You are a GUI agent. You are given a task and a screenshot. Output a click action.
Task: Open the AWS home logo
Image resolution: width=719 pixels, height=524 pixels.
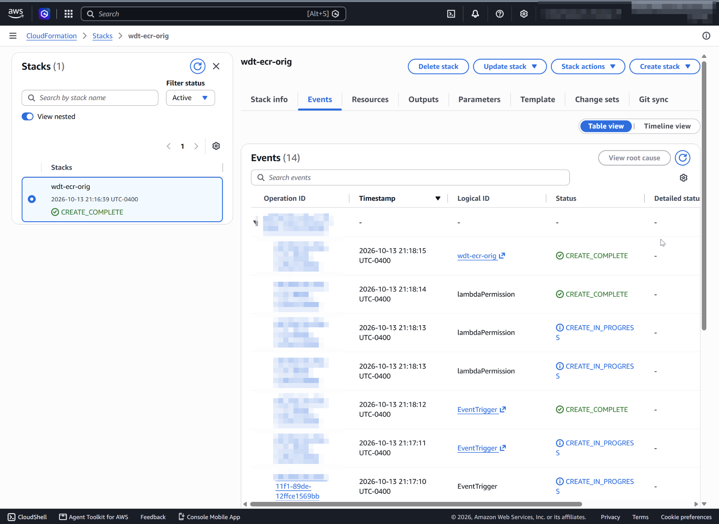[16, 14]
